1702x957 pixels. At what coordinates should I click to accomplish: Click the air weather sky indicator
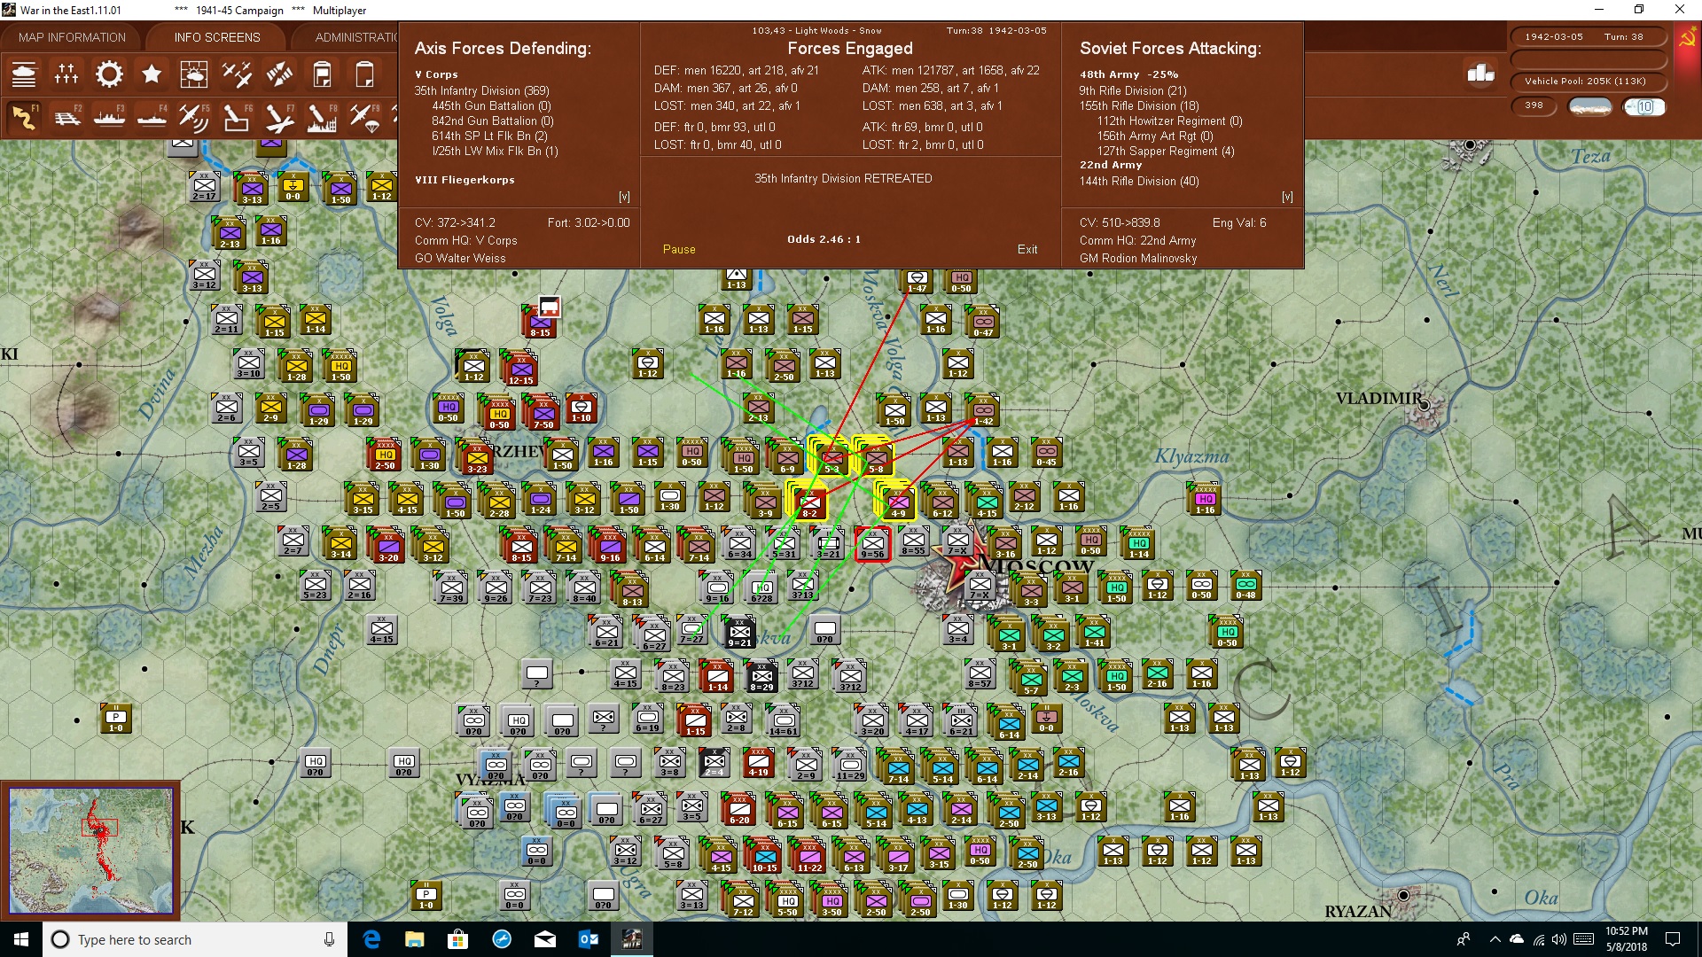click(1644, 107)
